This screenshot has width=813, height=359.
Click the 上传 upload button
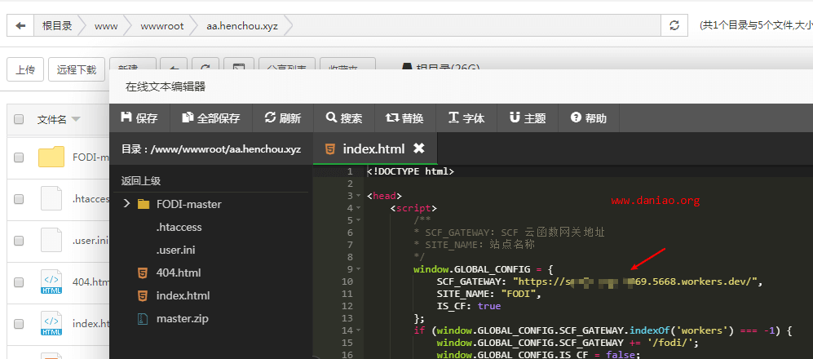click(25, 69)
